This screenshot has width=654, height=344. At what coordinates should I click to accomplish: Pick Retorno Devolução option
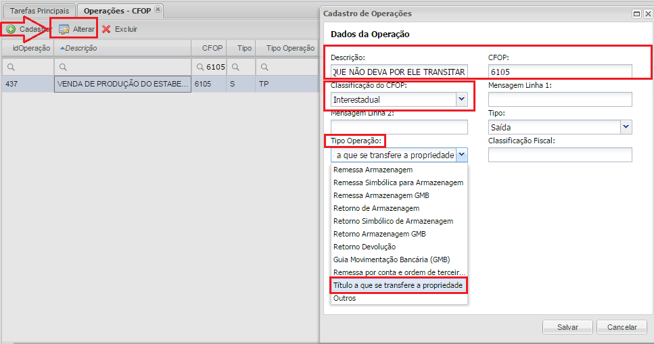(399, 247)
